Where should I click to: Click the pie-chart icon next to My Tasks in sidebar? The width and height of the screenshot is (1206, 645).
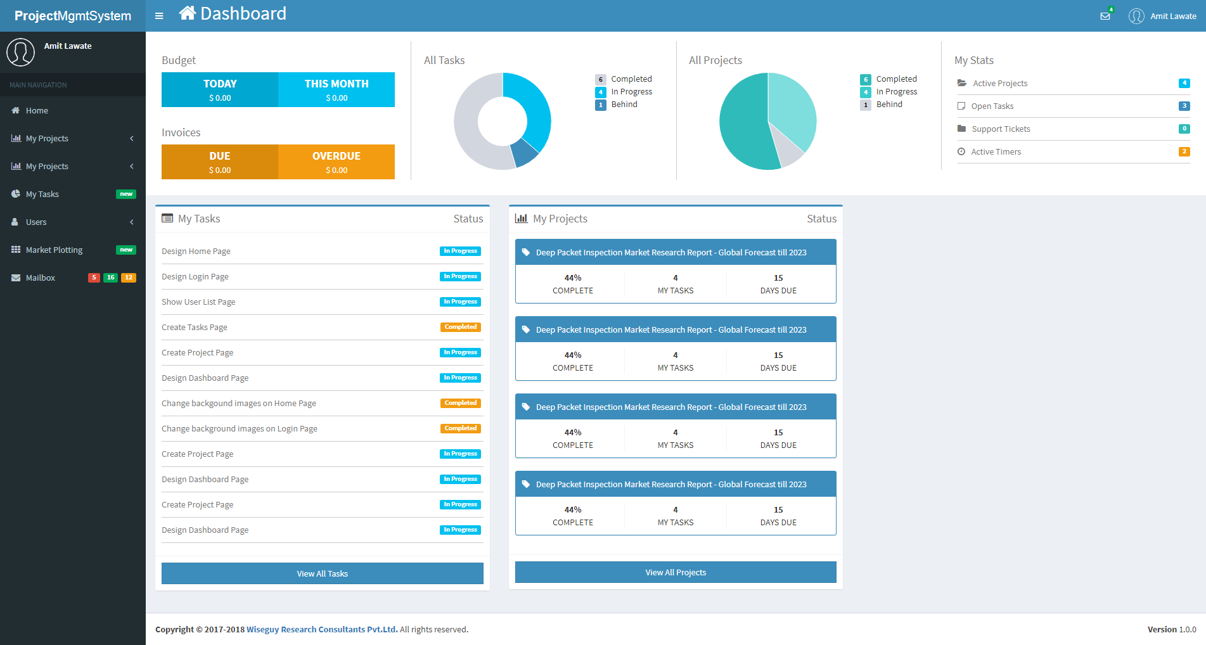[16, 194]
